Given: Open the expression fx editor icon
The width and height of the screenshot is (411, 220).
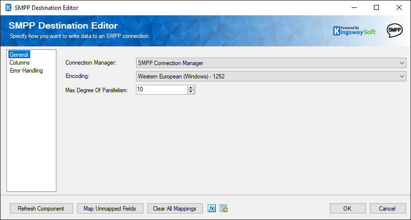Looking at the screenshot, I should point(212,208).
